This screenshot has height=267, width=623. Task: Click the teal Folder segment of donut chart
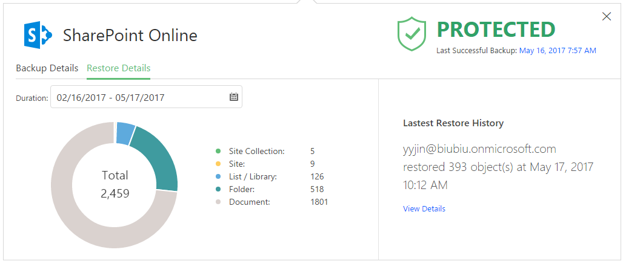point(159,158)
